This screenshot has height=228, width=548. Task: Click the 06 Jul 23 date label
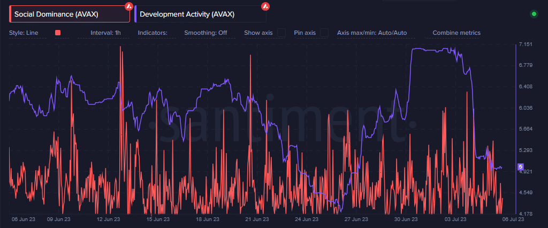click(513, 219)
